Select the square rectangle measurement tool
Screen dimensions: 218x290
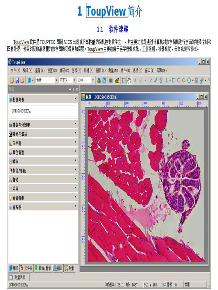pos(174,80)
